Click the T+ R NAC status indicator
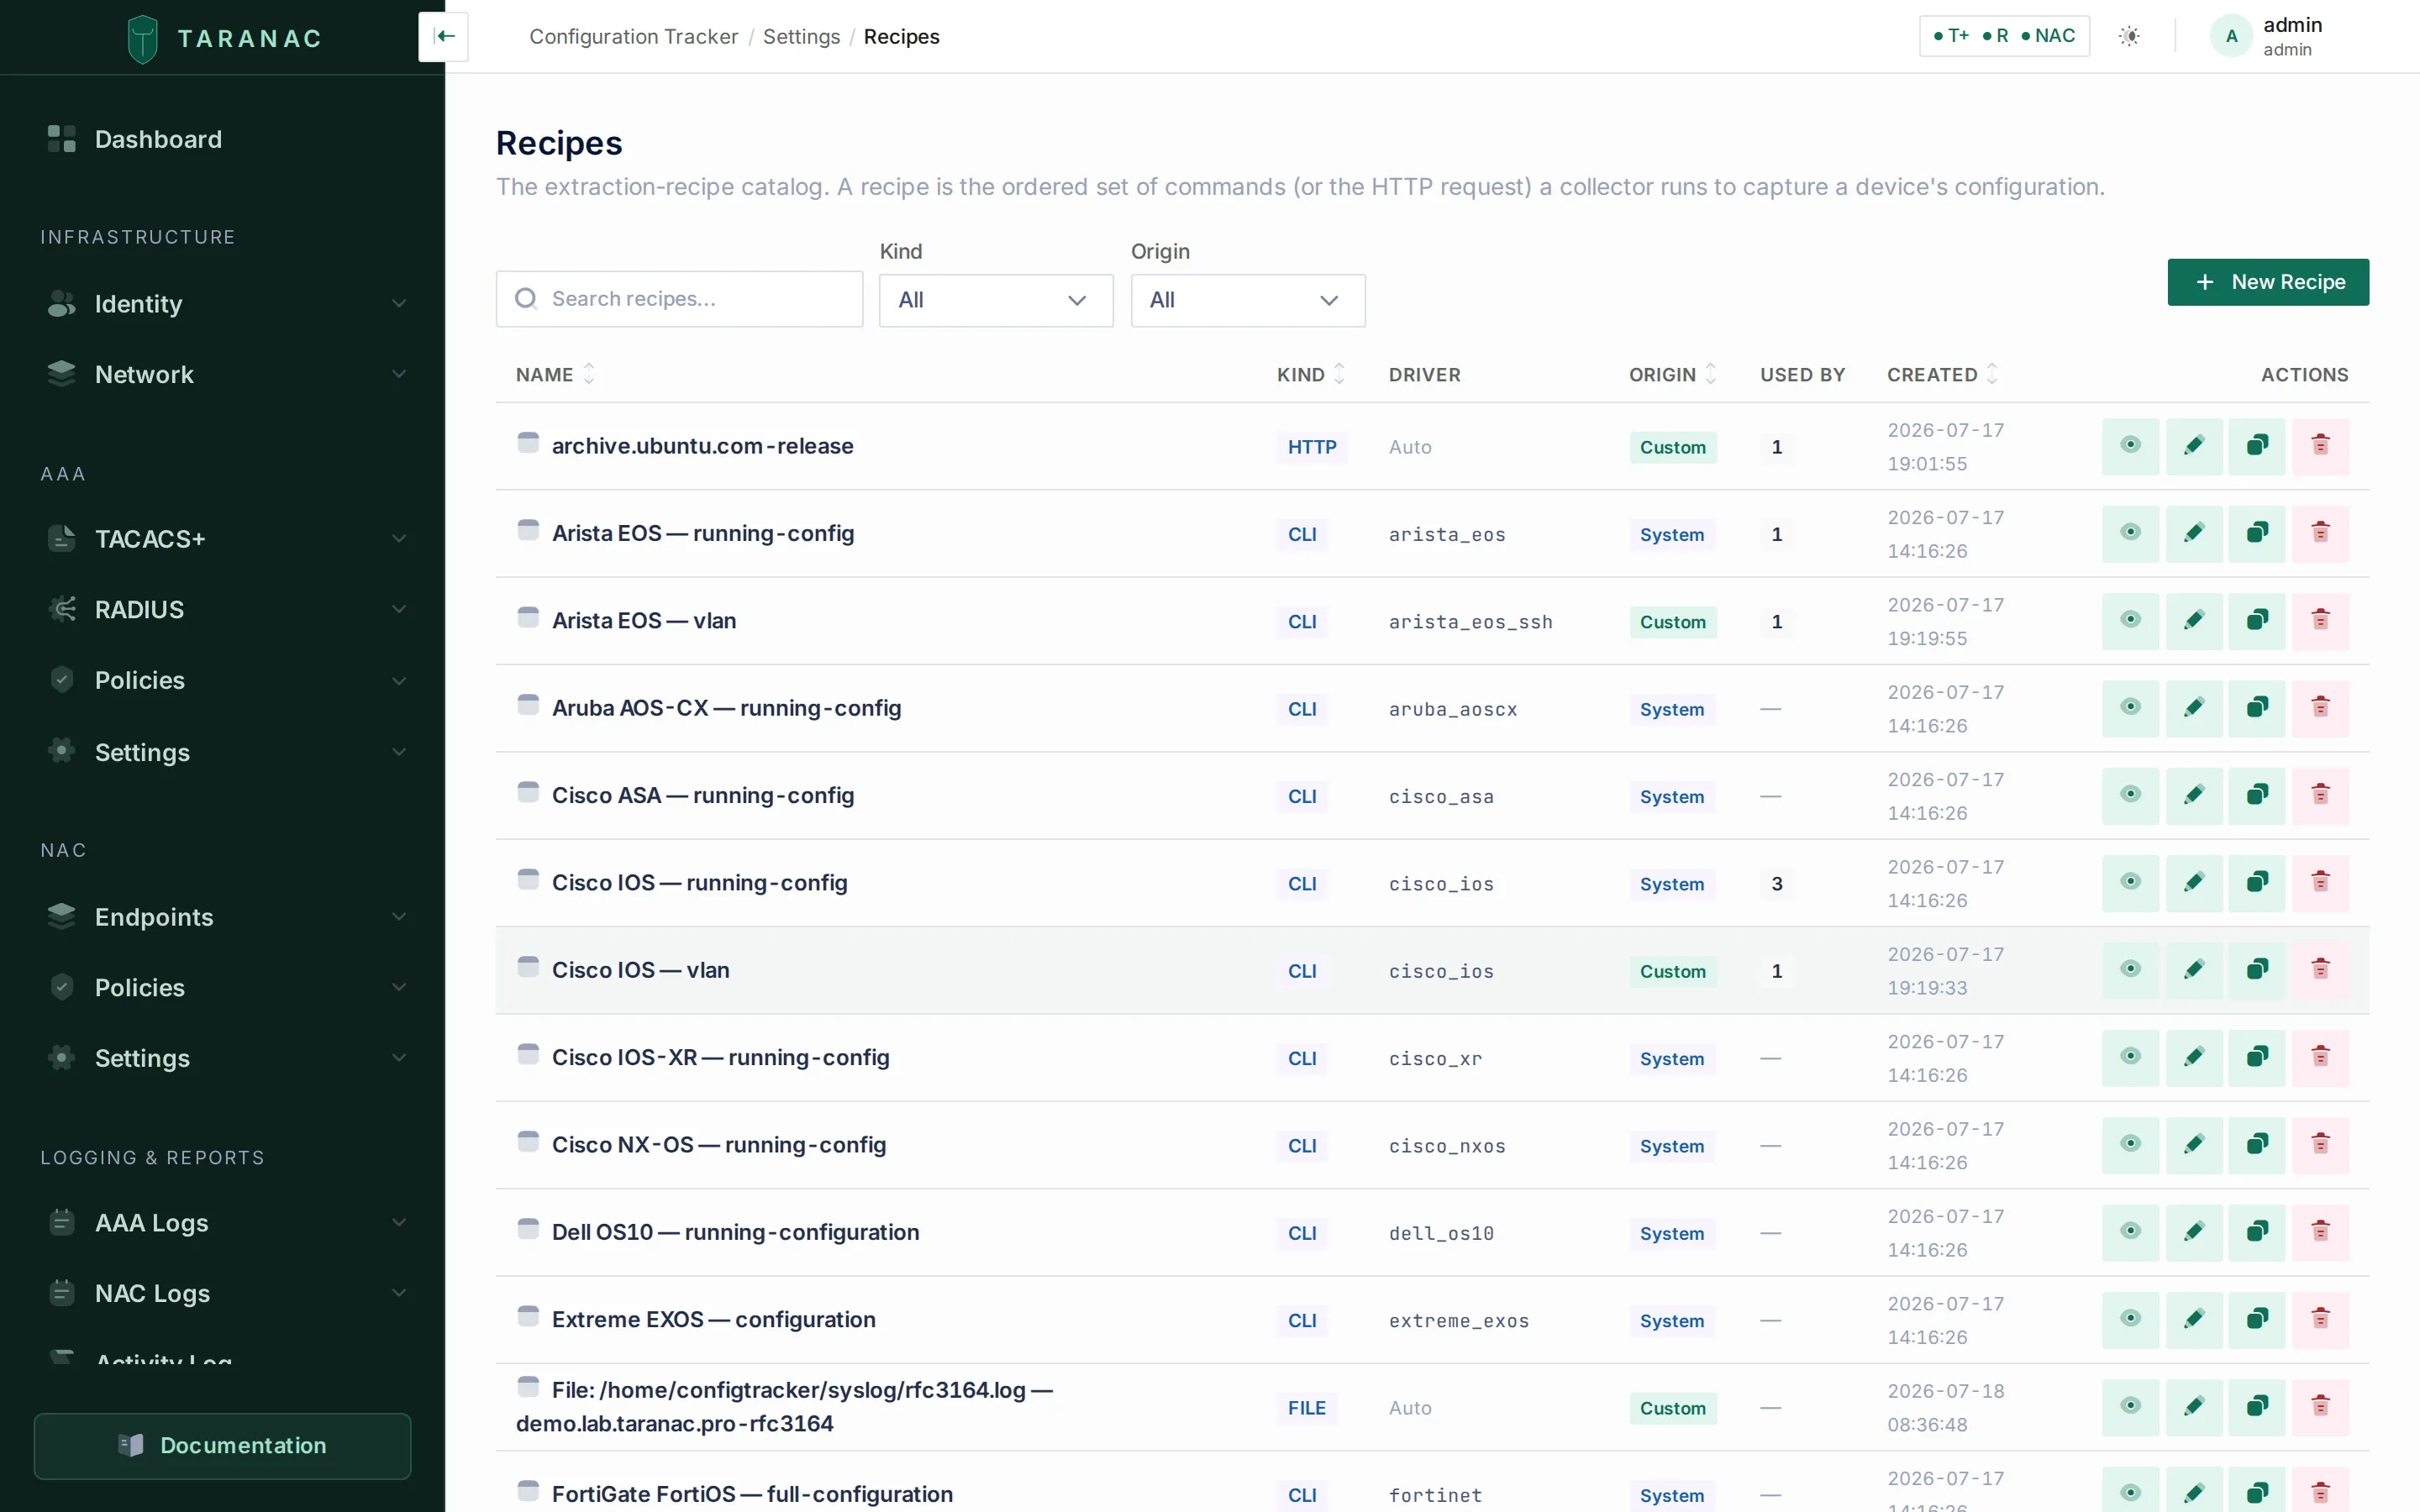 pos(2004,36)
